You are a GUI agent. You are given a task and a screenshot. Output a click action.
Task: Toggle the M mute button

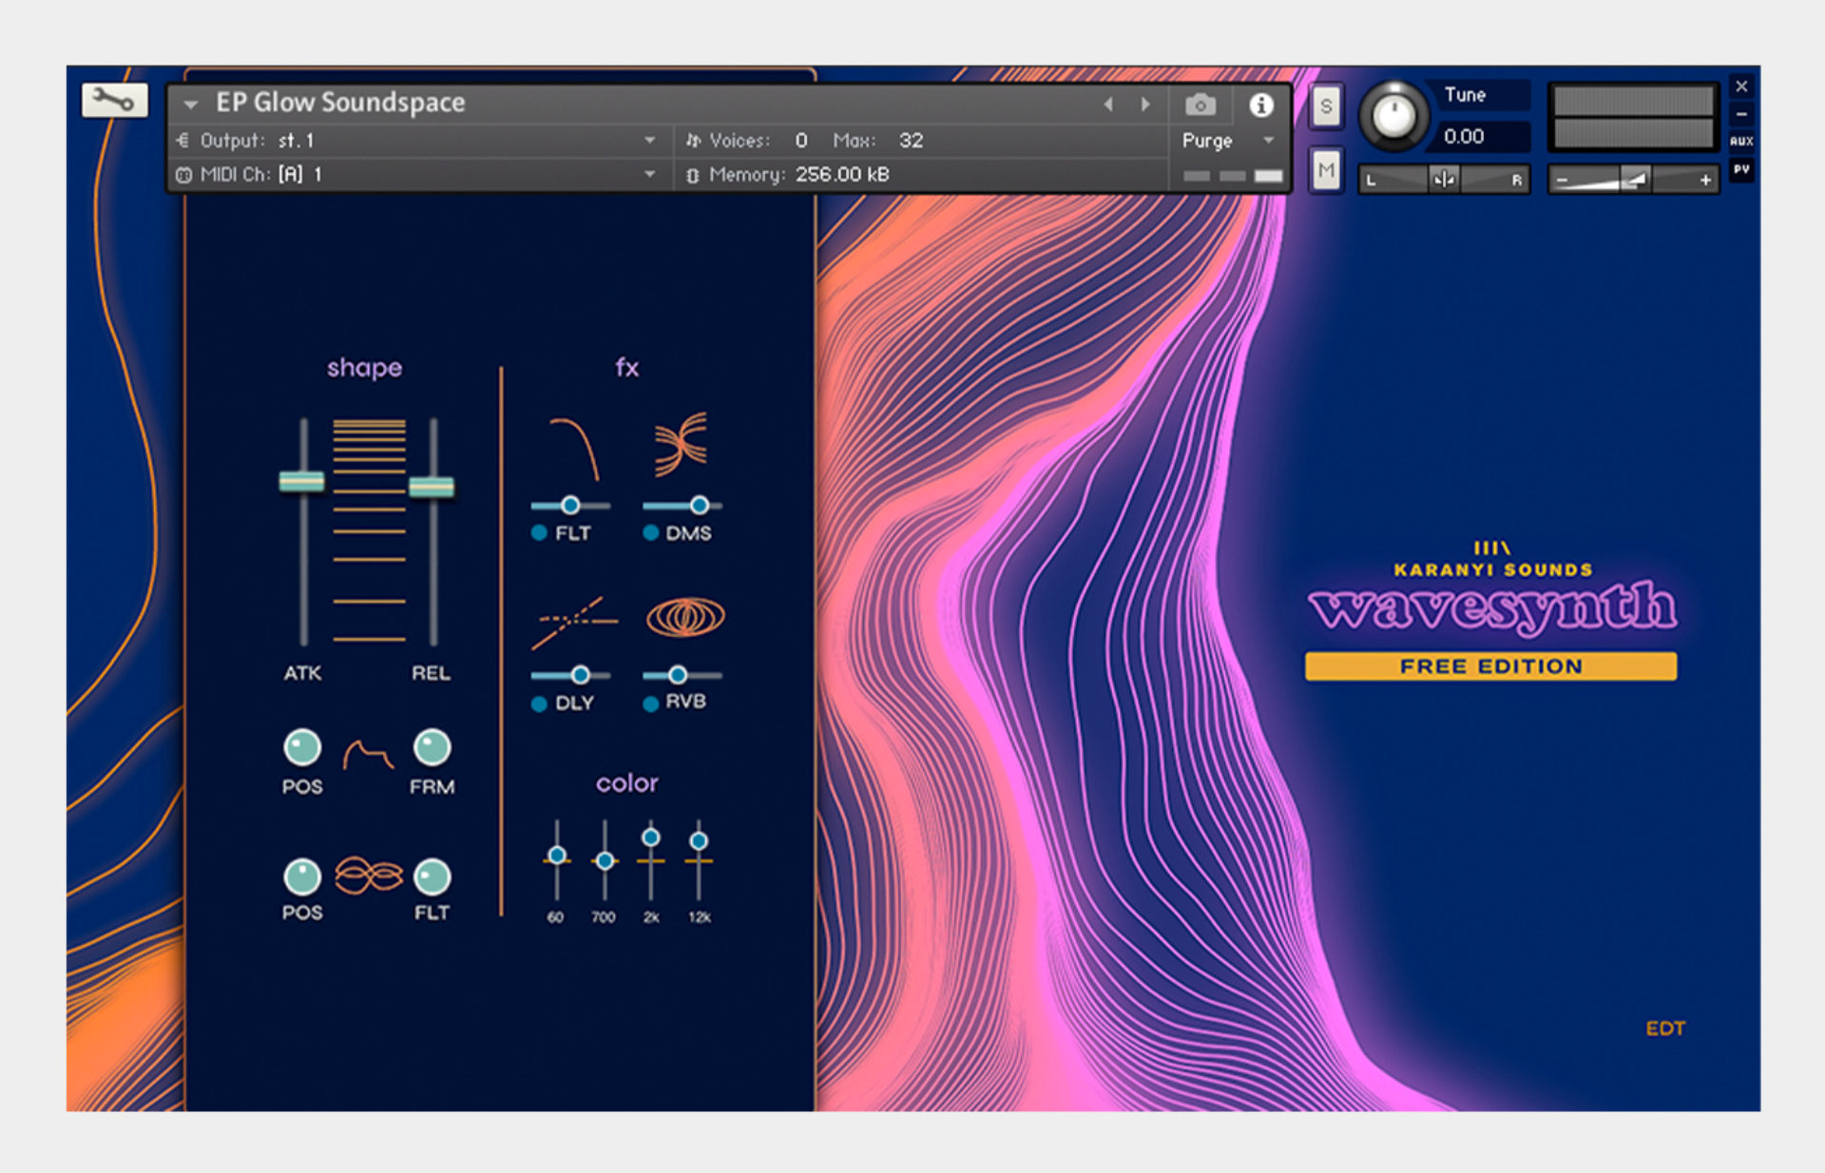[x=1325, y=168]
